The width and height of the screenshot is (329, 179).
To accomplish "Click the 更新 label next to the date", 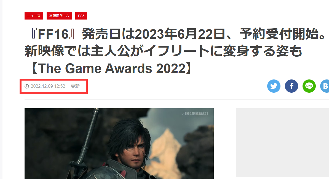I will 75,86.
